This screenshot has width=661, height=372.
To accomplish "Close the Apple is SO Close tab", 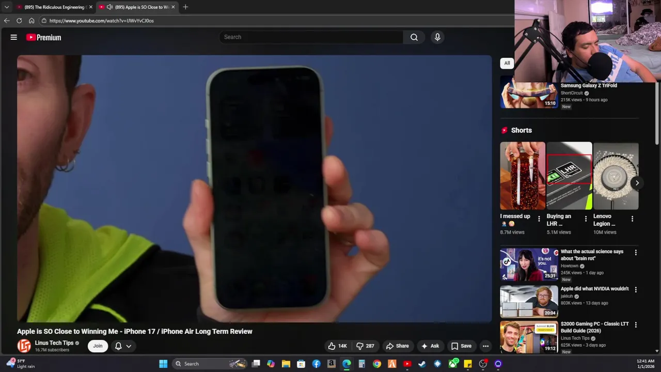I will click(x=173, y=7).
